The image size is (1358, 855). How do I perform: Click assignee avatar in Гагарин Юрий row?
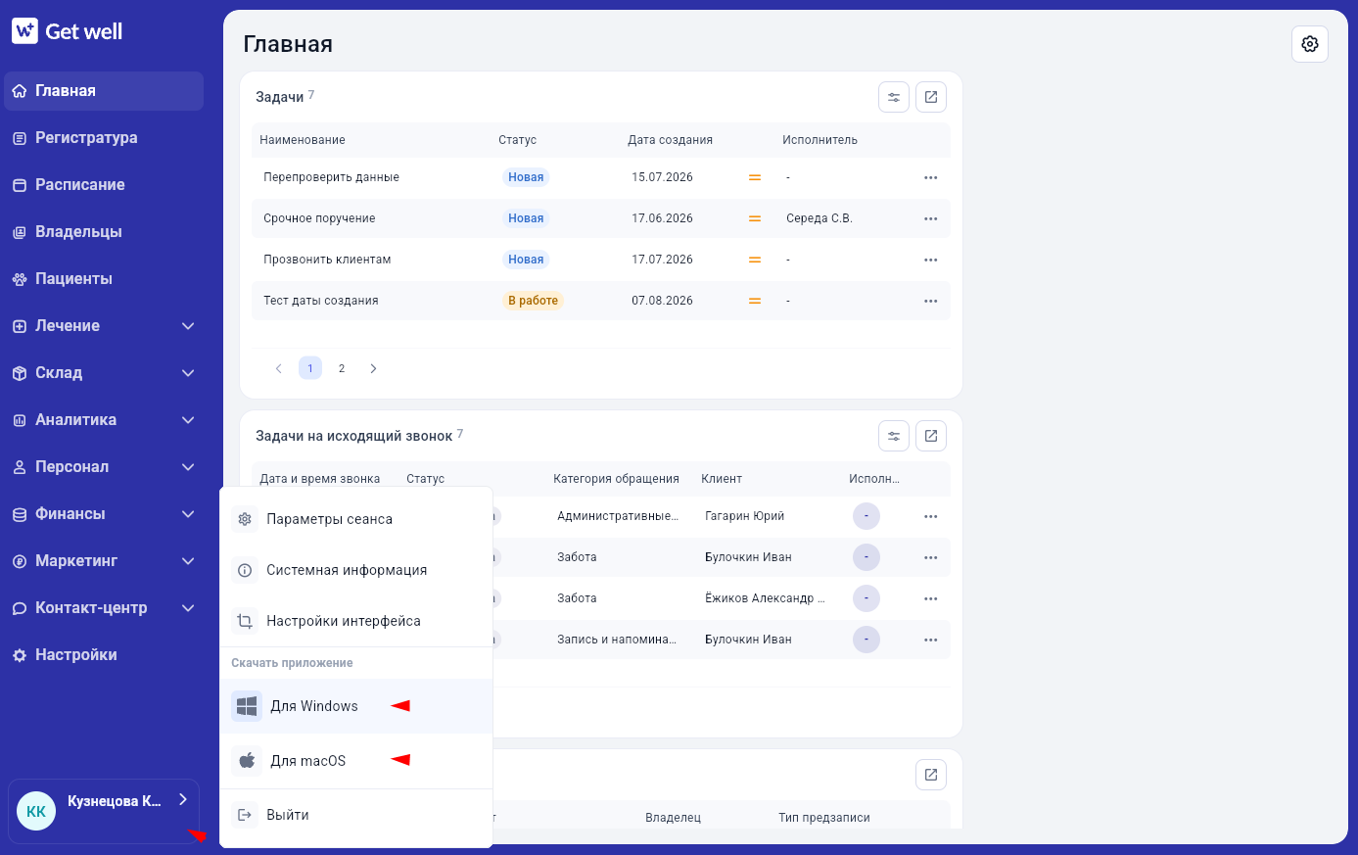[866, 516]
